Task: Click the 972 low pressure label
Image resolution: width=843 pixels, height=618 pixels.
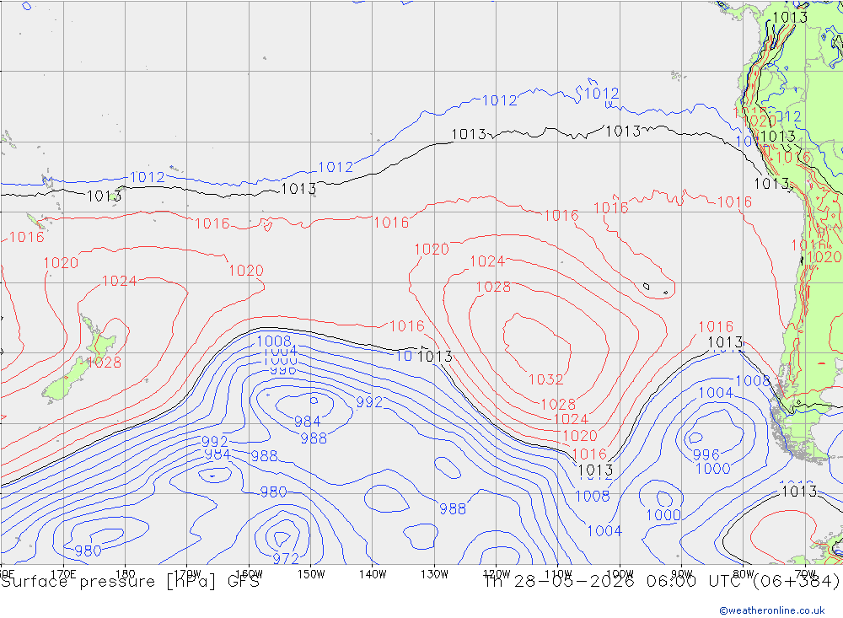Action: click(286, 559)
